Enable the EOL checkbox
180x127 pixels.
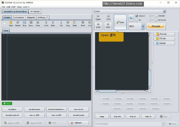(x=137, y=20)
